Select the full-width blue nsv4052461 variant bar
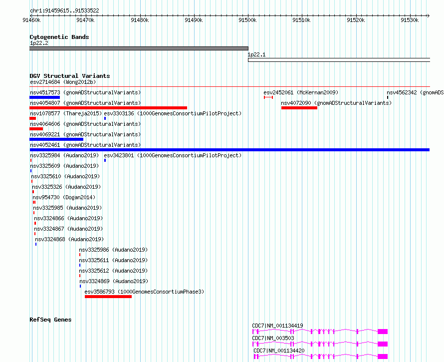Image resolution: width=444 pixels, height=362 pixels. coord(229,150)
